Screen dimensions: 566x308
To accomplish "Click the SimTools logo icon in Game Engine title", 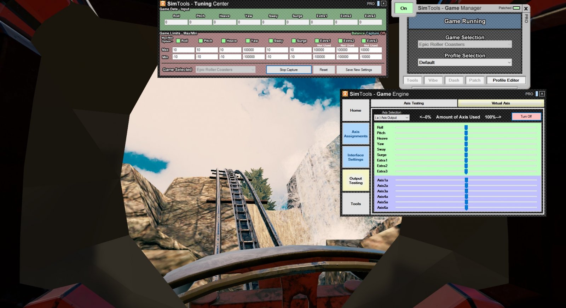I will (x=345, y=94).
